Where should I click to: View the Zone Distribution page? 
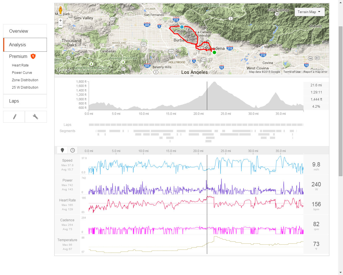tap(25, 80)
